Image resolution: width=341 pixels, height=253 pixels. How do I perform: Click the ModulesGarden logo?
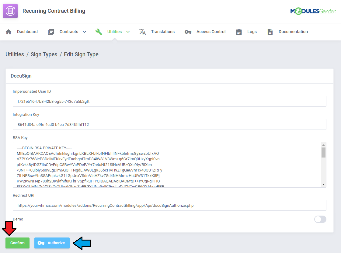click(313, 11)
